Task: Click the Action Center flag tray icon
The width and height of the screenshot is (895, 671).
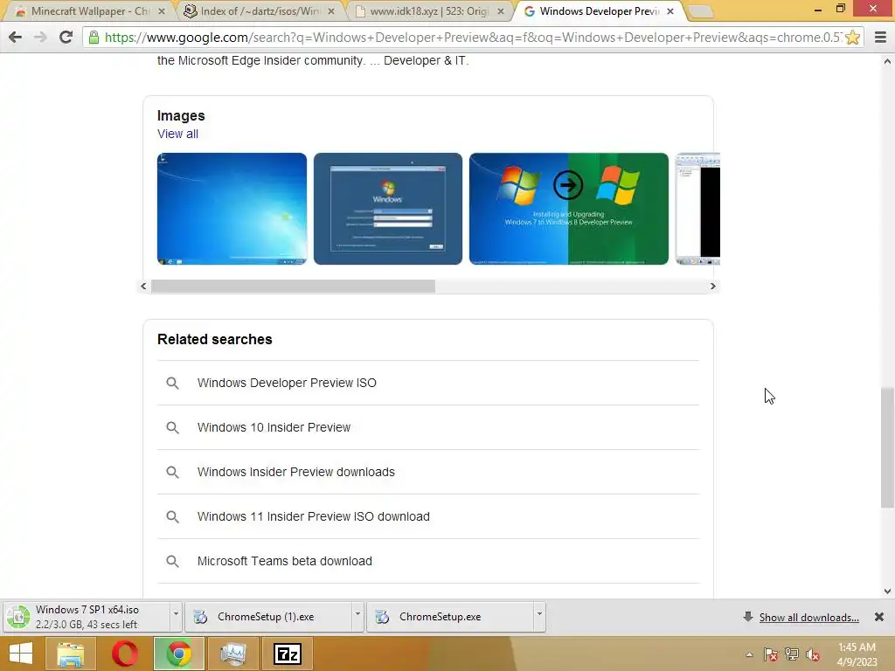Action: tap(770, 654)
